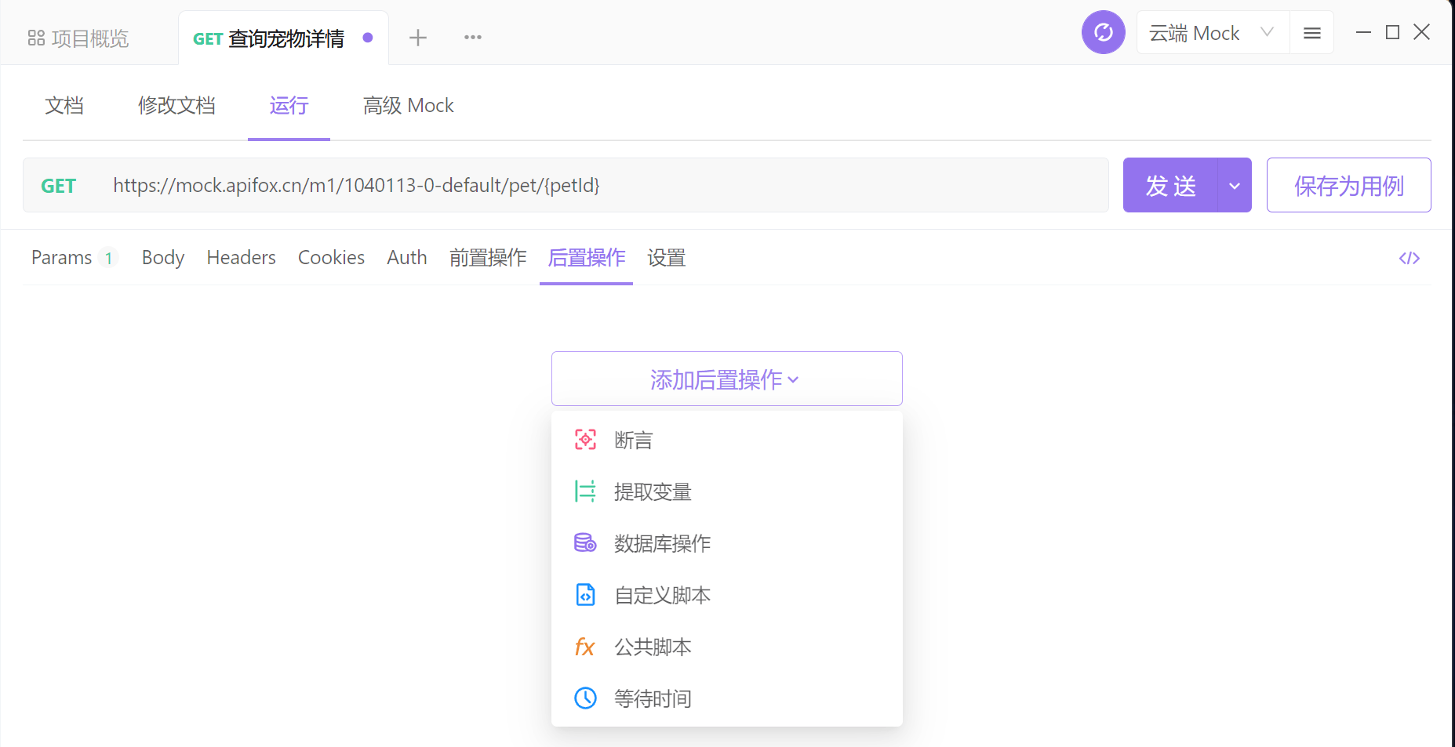Click inside the request URL input field
The width and height of the screenshot is (1455, 747).
click(x=549, y=185)
